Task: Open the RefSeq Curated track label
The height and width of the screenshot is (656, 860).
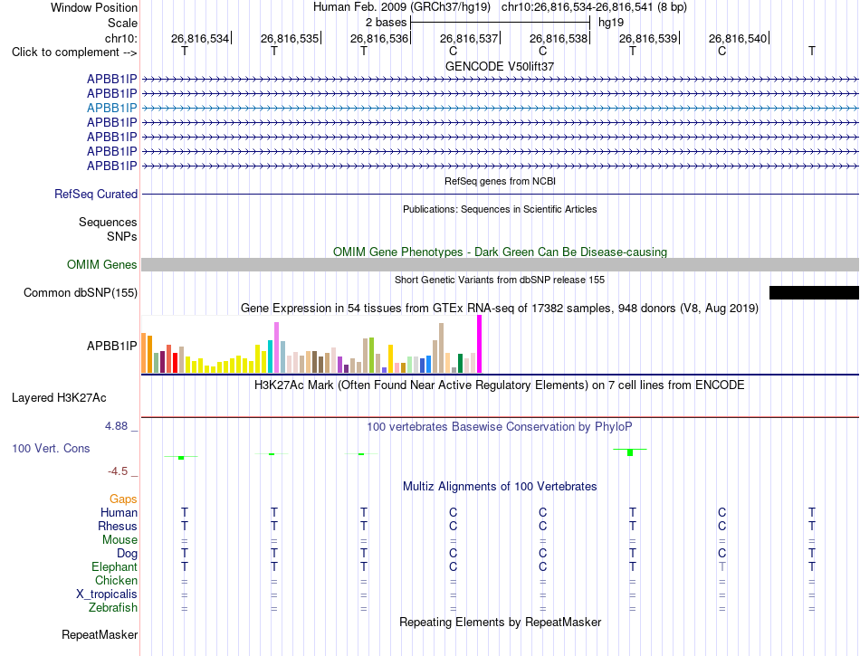Action: 96,194
